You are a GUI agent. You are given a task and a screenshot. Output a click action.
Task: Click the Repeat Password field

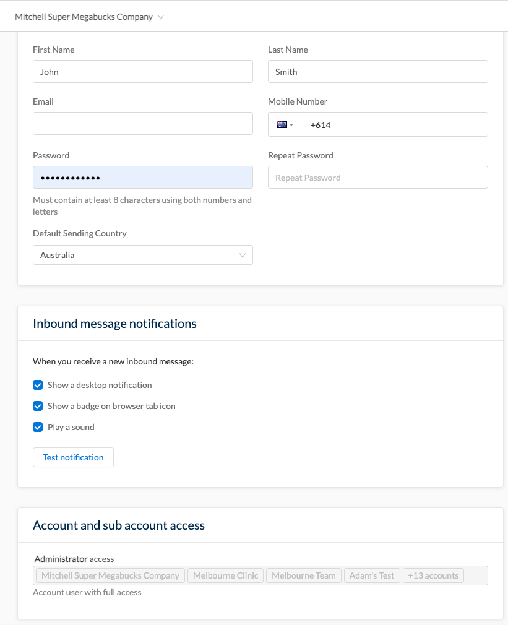pos(377,177)
